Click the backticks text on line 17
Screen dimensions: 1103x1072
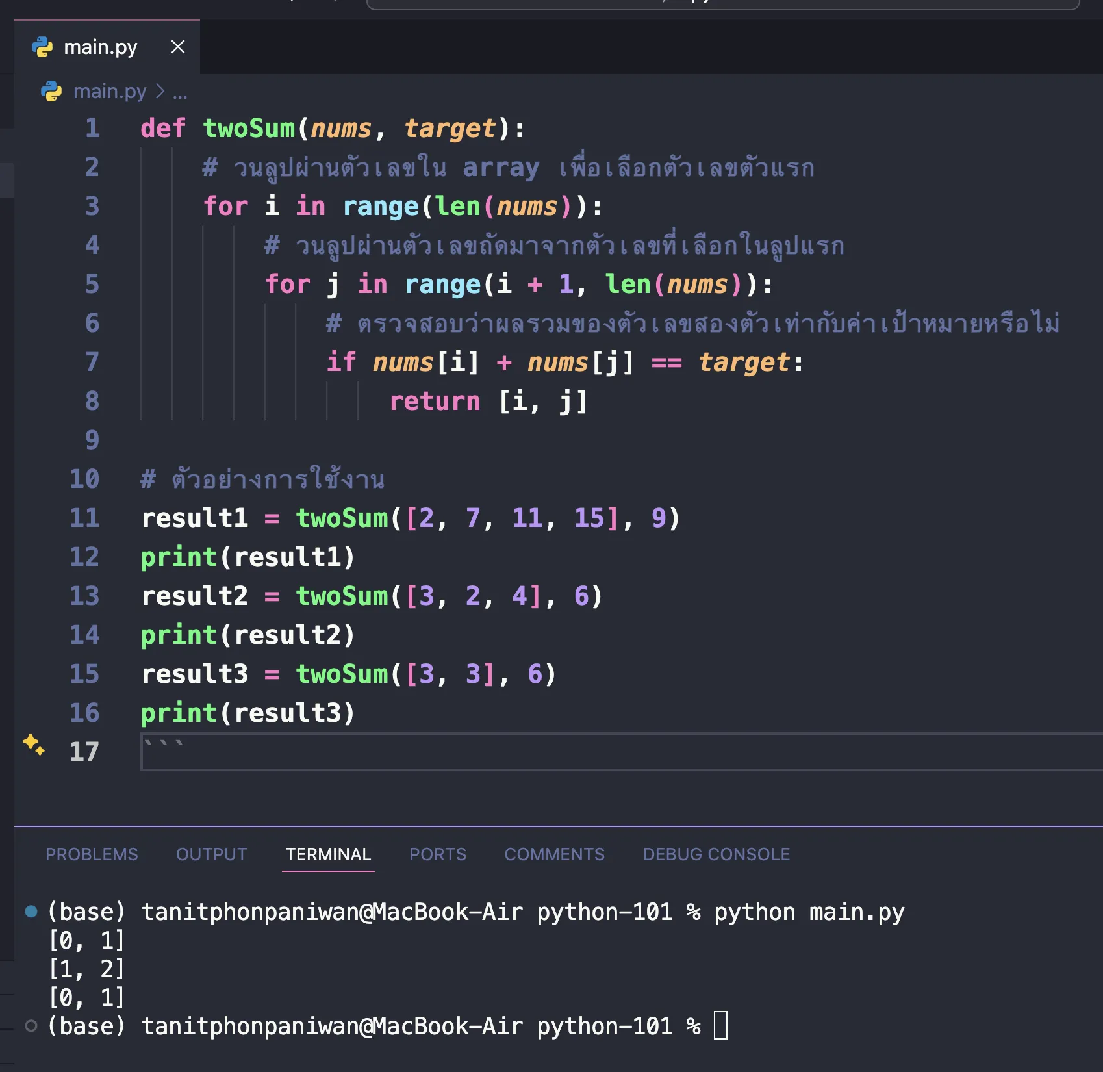pos(163,745)
